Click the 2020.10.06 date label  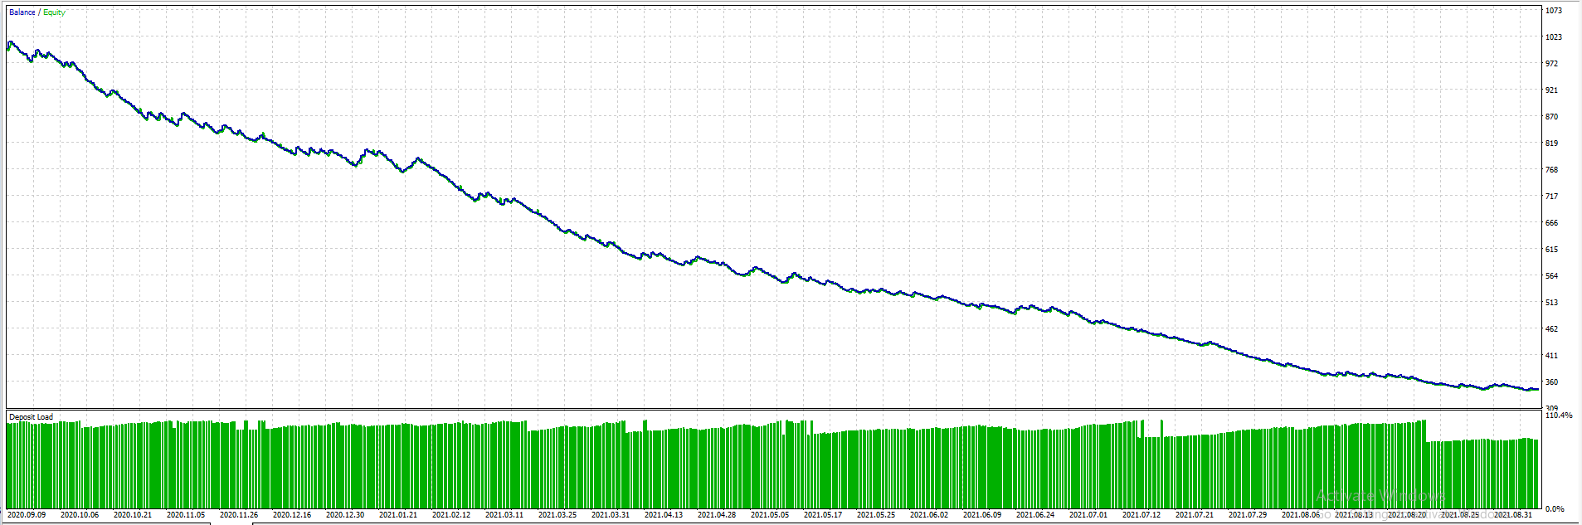click(x=80, y=515)
